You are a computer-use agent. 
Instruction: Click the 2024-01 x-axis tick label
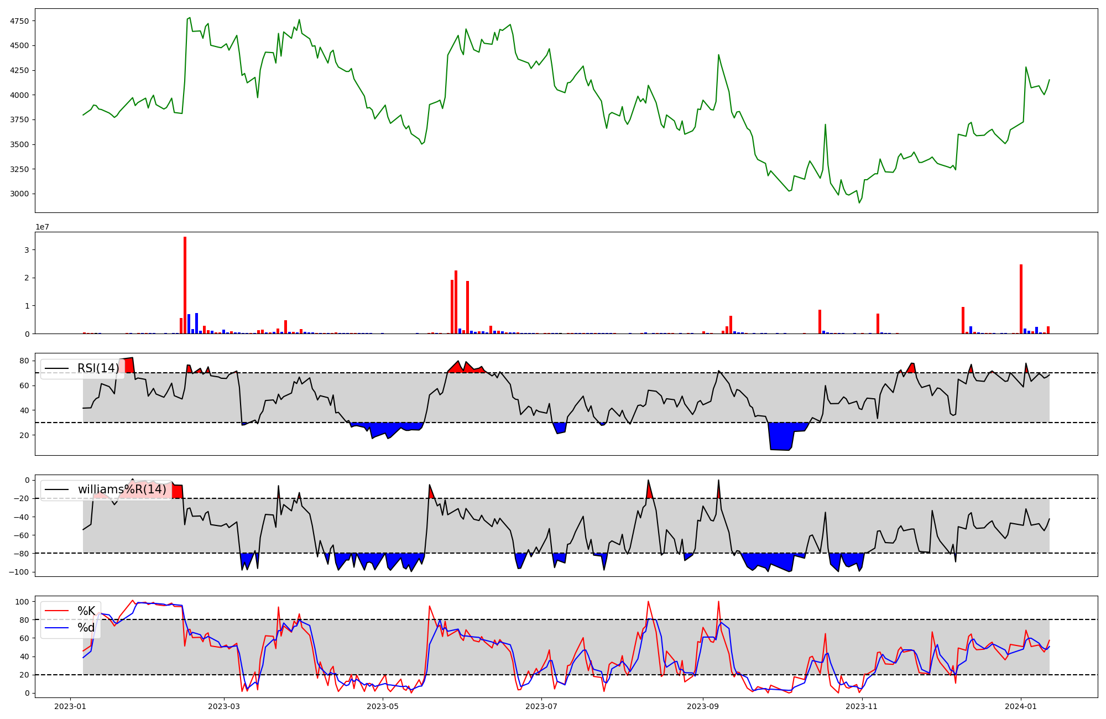click(1020, 706)
